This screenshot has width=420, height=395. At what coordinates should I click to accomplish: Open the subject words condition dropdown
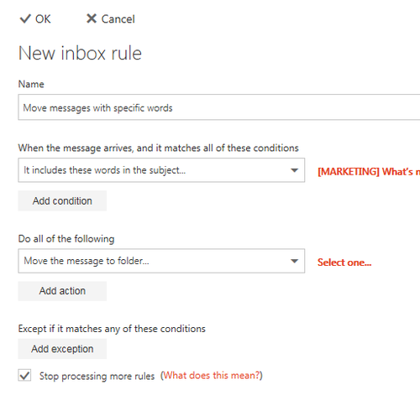pos(161,170)
